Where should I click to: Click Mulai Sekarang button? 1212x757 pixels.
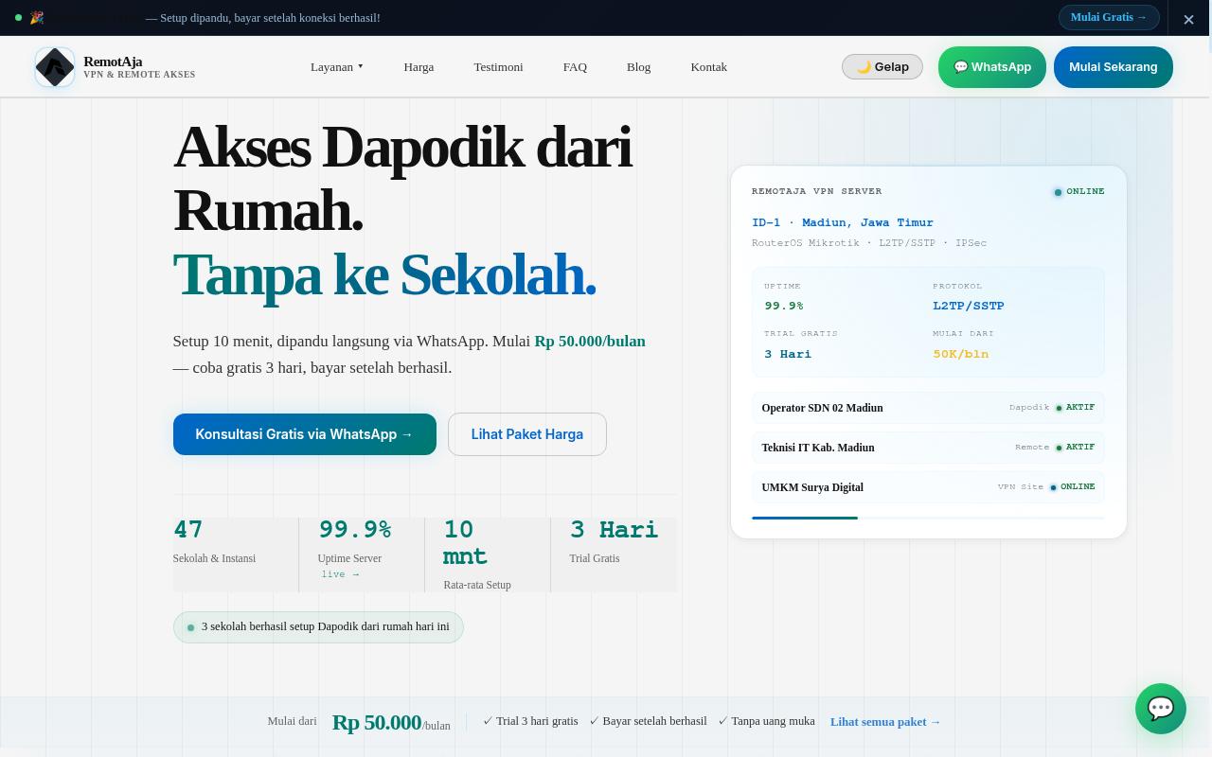(x=1114, y=67)
